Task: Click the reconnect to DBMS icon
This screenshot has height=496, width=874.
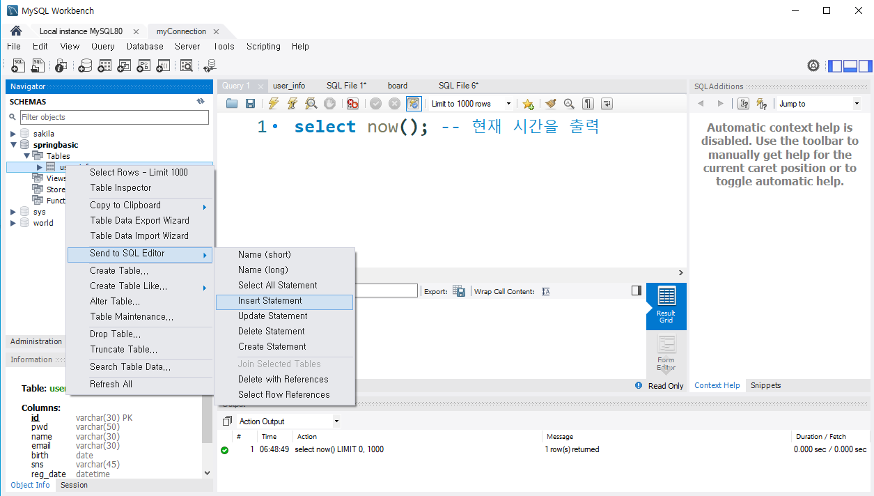Action: pyautogui.click(x=210, y=65)
